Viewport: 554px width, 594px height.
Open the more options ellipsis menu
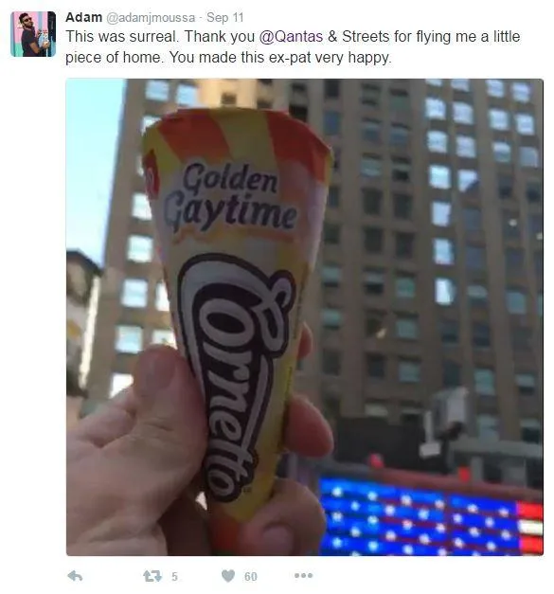point(303,576)
